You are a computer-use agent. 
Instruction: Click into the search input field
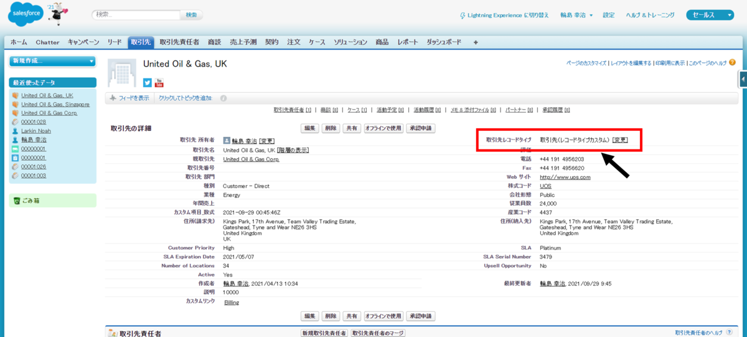(135, 14)
